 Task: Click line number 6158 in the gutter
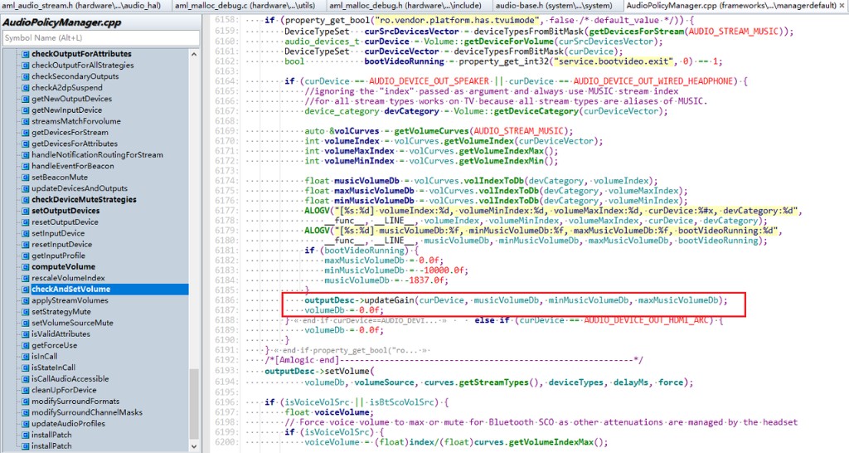pos(225,20)
